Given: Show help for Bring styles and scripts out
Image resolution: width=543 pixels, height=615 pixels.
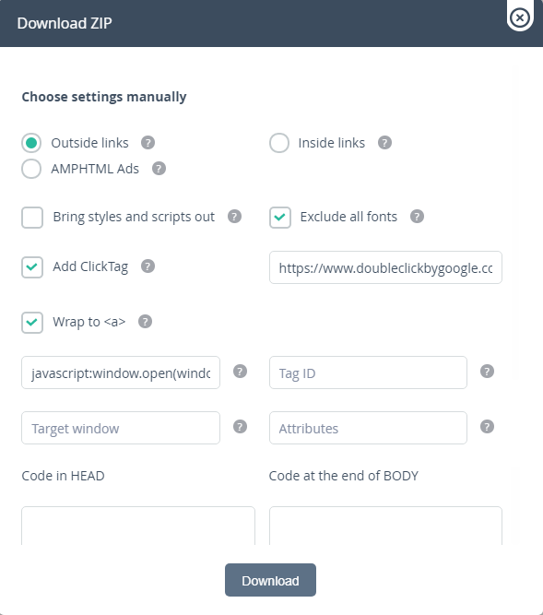Looking at the screenshot, I should coord(234,216).
